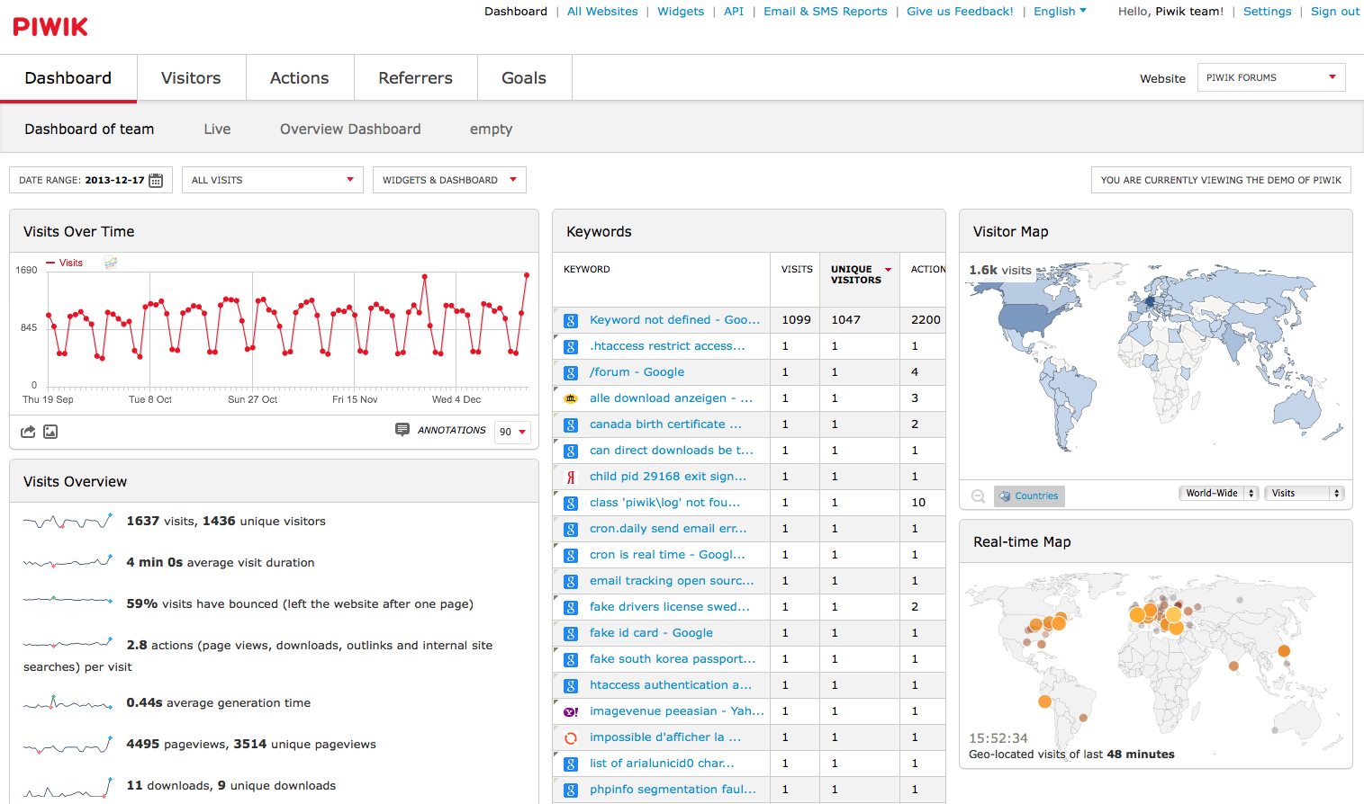Export the Visits graph as image

pyautogui.click(x=50, y=432)
